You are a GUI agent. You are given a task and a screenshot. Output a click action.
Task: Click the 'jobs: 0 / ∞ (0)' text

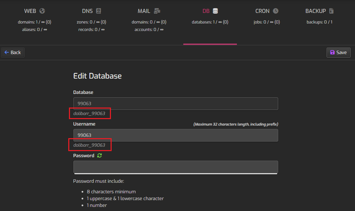(267, 22)
